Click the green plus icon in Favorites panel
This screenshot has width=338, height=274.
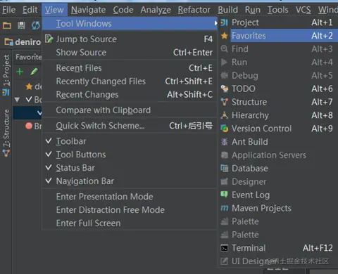(20, 72)
